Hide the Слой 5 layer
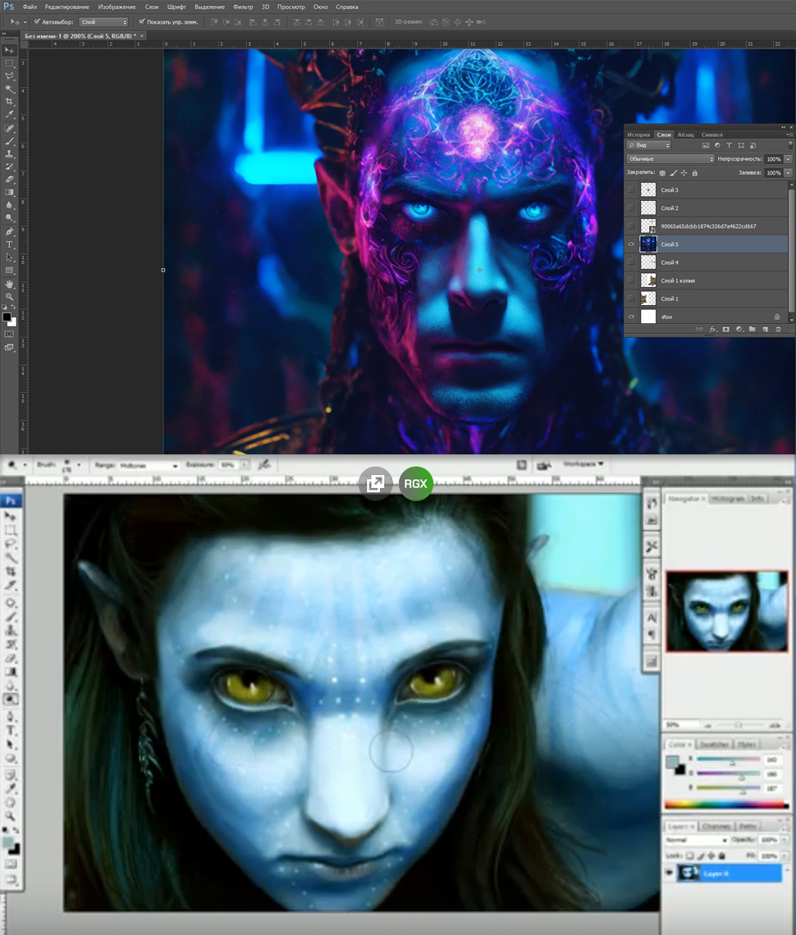 [x=630, y=244]
